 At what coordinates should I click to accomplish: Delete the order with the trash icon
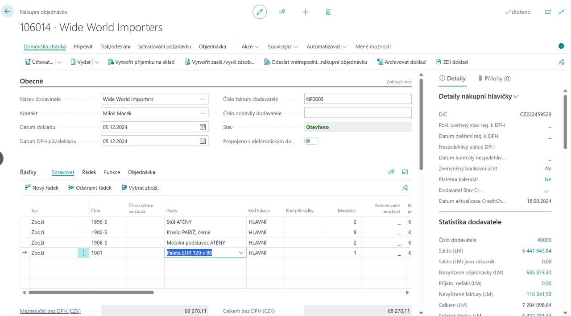tap(328, 12)
